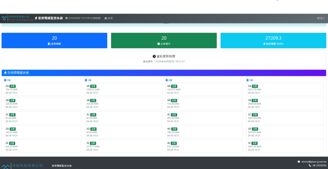Click the phone icon in footer

point(310,165)
